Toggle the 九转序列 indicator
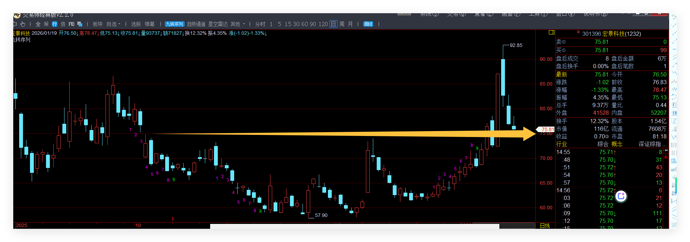This screenshot has height=242, width=690. (174, 24)
